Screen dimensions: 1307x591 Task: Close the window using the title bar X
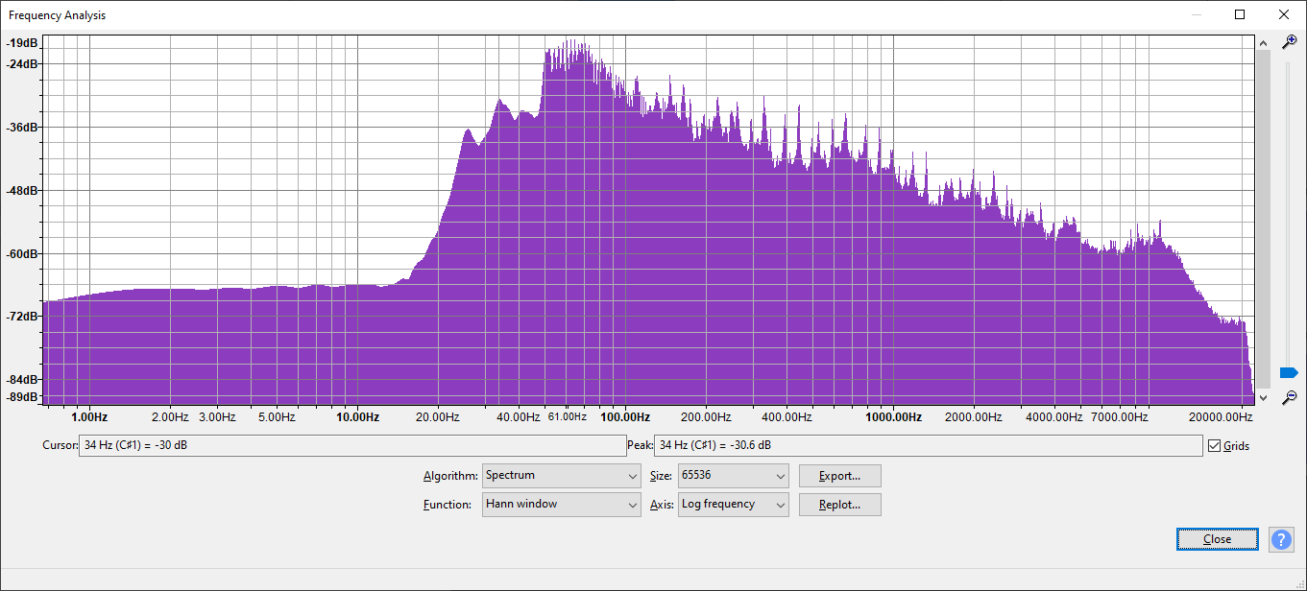point(1284,14)
